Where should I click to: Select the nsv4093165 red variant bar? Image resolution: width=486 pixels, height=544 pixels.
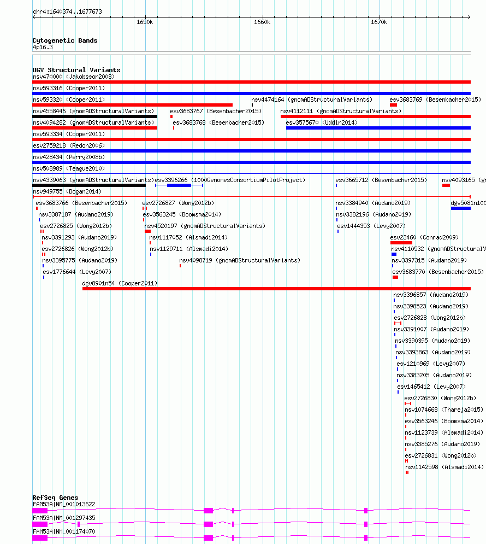tap(446, 185)
